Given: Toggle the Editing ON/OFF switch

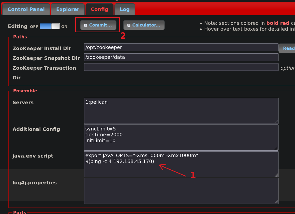Looking at the screenshot, I should click(x=50, y=26).
